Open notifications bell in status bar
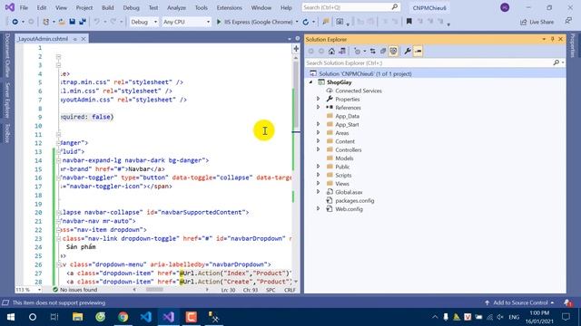The width and height of the screenshot is (581, 326). [567, 302]
